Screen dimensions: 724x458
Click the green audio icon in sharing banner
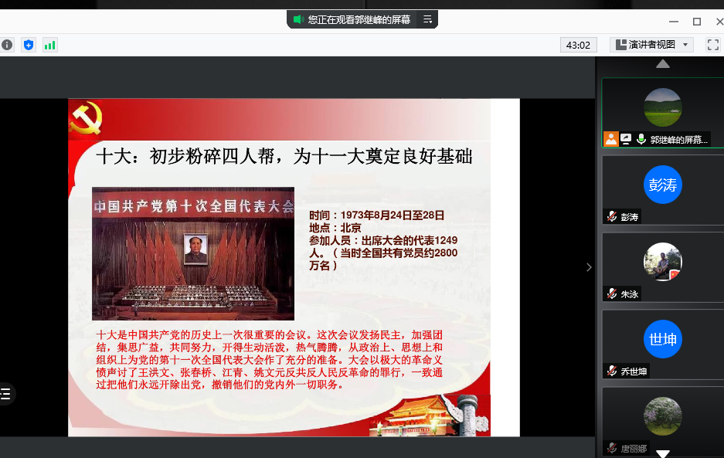click(297, 20)
